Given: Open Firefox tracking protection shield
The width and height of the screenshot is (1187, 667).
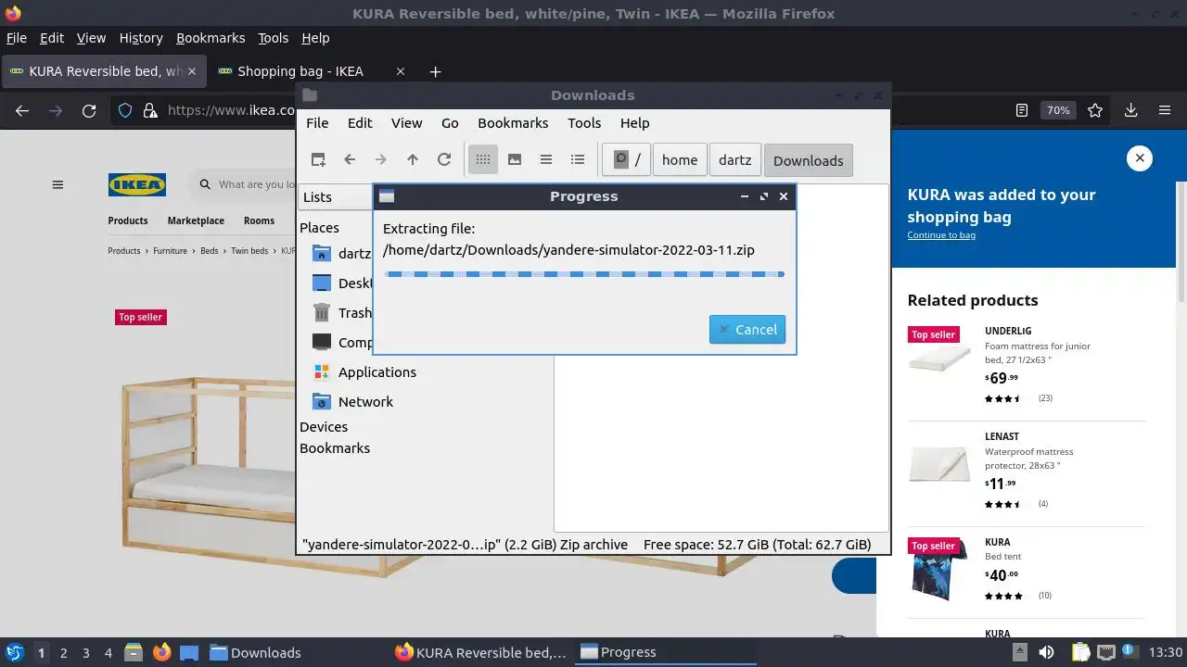Looking at the screenshot, I should 125,110.
